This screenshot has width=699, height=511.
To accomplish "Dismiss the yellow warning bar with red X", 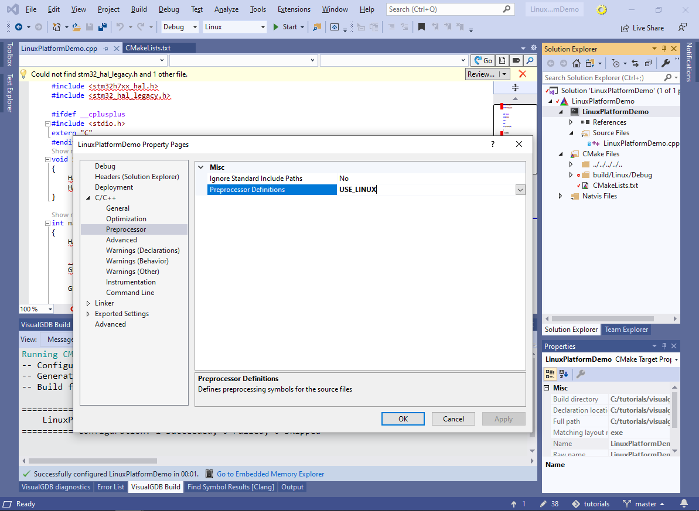I will (x=522, y=74).
